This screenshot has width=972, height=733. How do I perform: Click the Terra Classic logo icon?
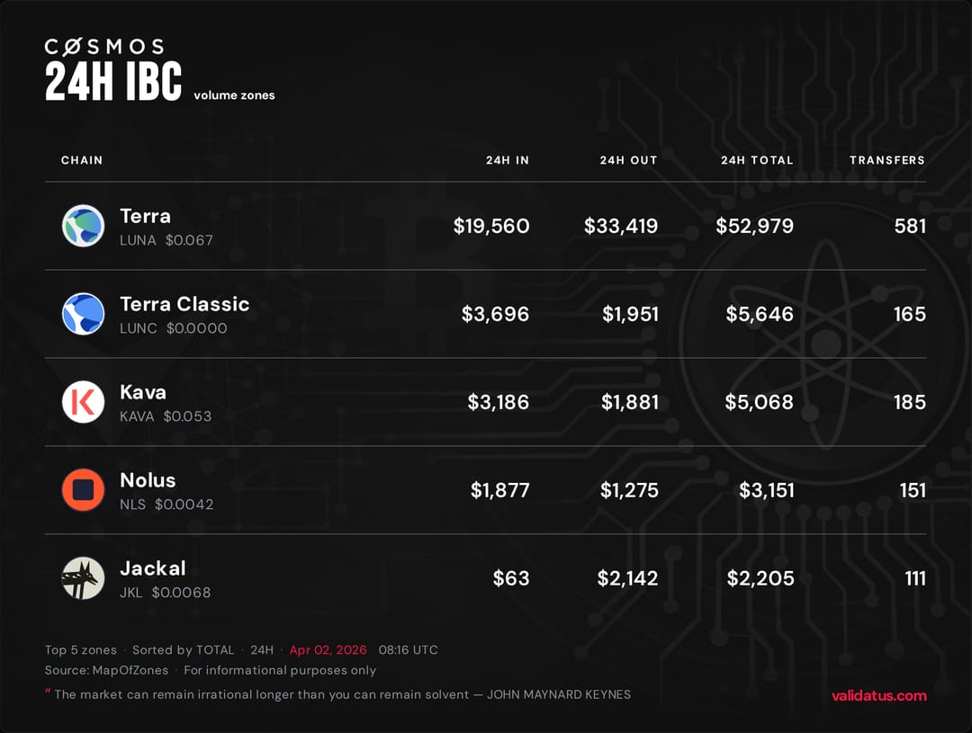click(x=83, y=314)
